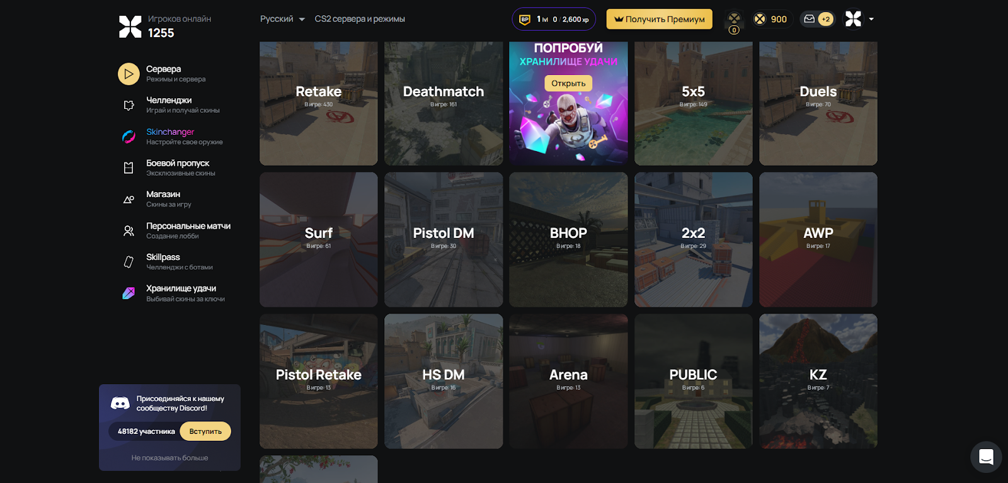Click the ball icon with zero counter

tap(734, 23)
